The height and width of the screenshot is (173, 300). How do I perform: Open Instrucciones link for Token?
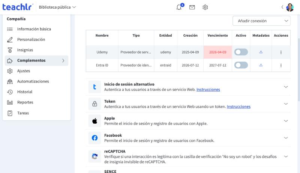(x=238, y=106)
